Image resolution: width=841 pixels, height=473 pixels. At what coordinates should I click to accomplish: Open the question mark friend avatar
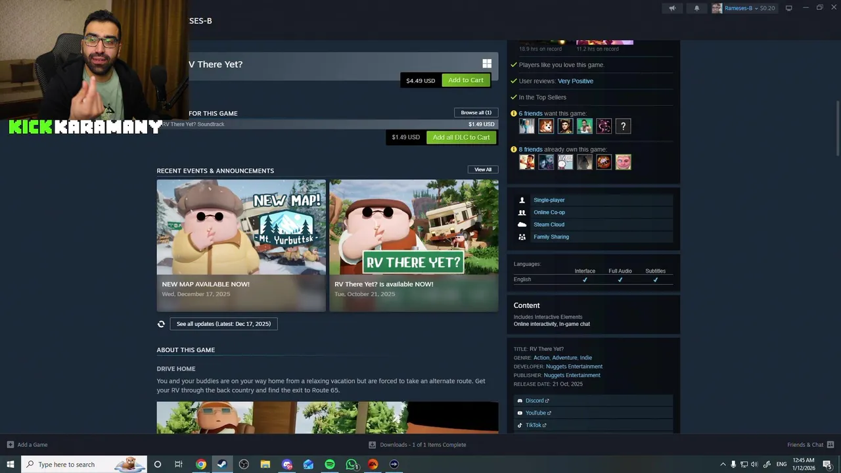(x=623, y=126)
